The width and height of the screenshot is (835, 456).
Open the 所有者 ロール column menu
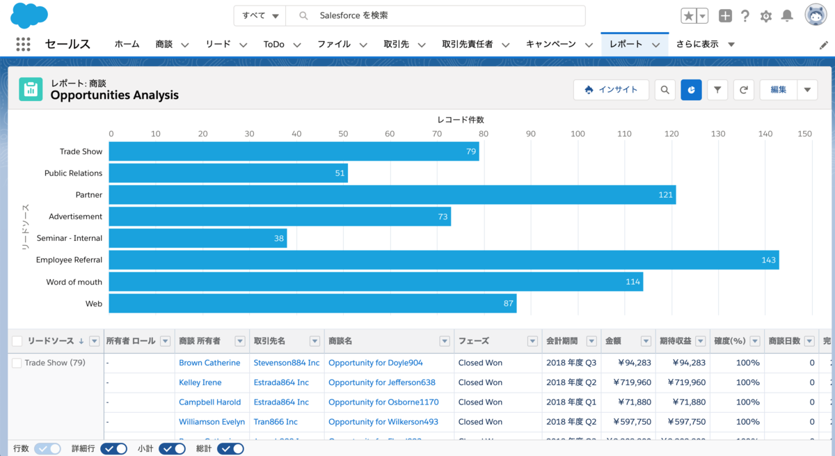[x=165, y=341]
